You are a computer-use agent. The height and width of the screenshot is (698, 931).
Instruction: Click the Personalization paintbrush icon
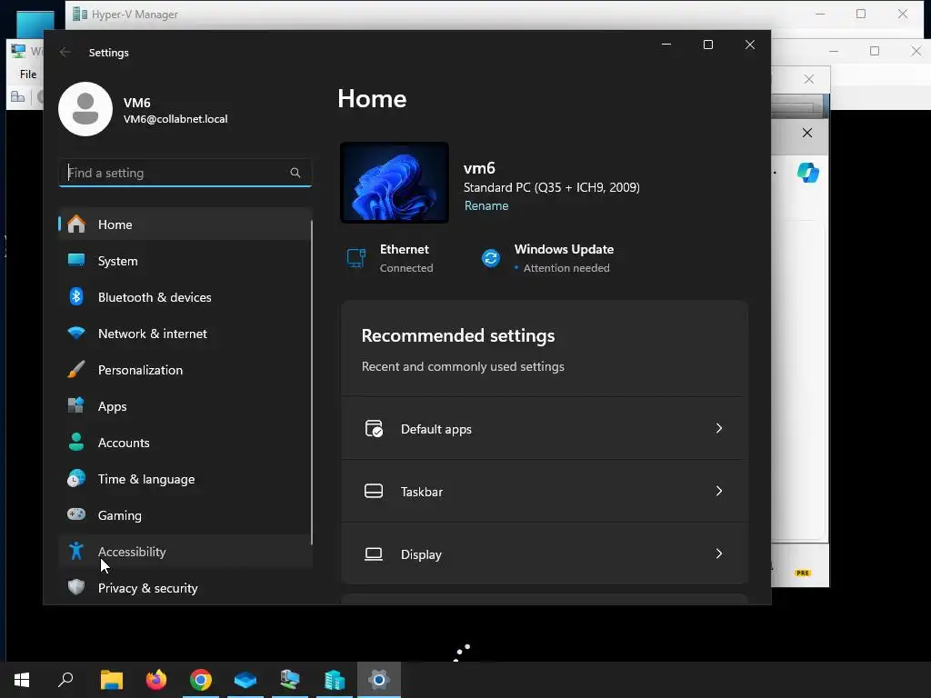[x=76, y=369]
